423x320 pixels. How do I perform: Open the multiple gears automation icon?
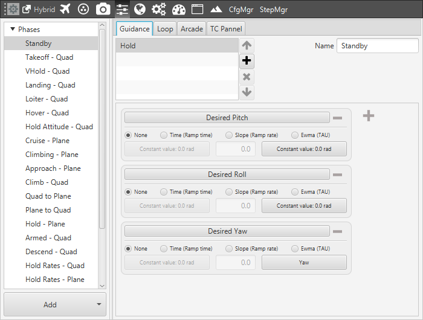click(158, 10)
